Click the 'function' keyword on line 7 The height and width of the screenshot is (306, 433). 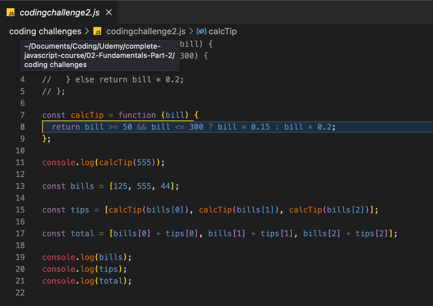(x=137, y=115)
